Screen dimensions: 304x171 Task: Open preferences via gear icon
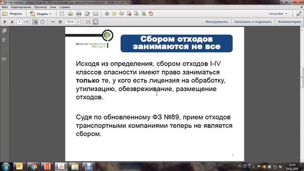click(107, 14)
